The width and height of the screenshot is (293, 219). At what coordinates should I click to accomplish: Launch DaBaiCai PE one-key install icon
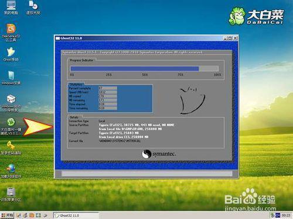(11, 127)
